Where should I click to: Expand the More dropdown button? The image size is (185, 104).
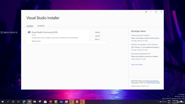(97, 39)
